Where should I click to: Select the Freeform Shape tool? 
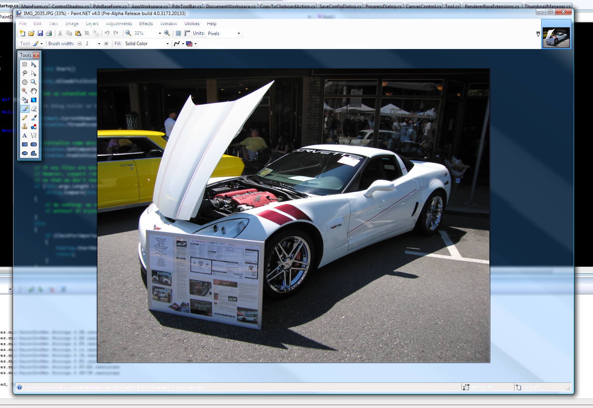(34, 153)
